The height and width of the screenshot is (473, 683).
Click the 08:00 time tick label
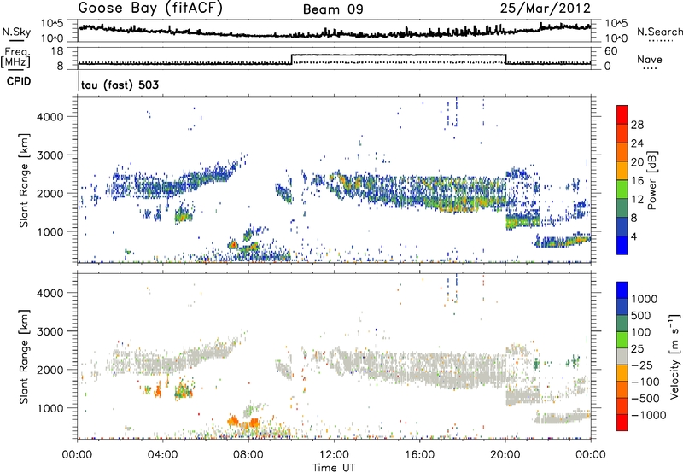[248, 455]
